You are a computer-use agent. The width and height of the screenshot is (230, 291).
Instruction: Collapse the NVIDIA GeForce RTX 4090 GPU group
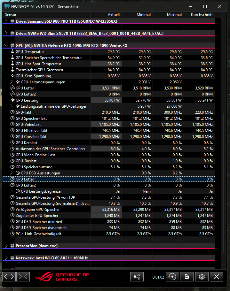tap(6, 45)
